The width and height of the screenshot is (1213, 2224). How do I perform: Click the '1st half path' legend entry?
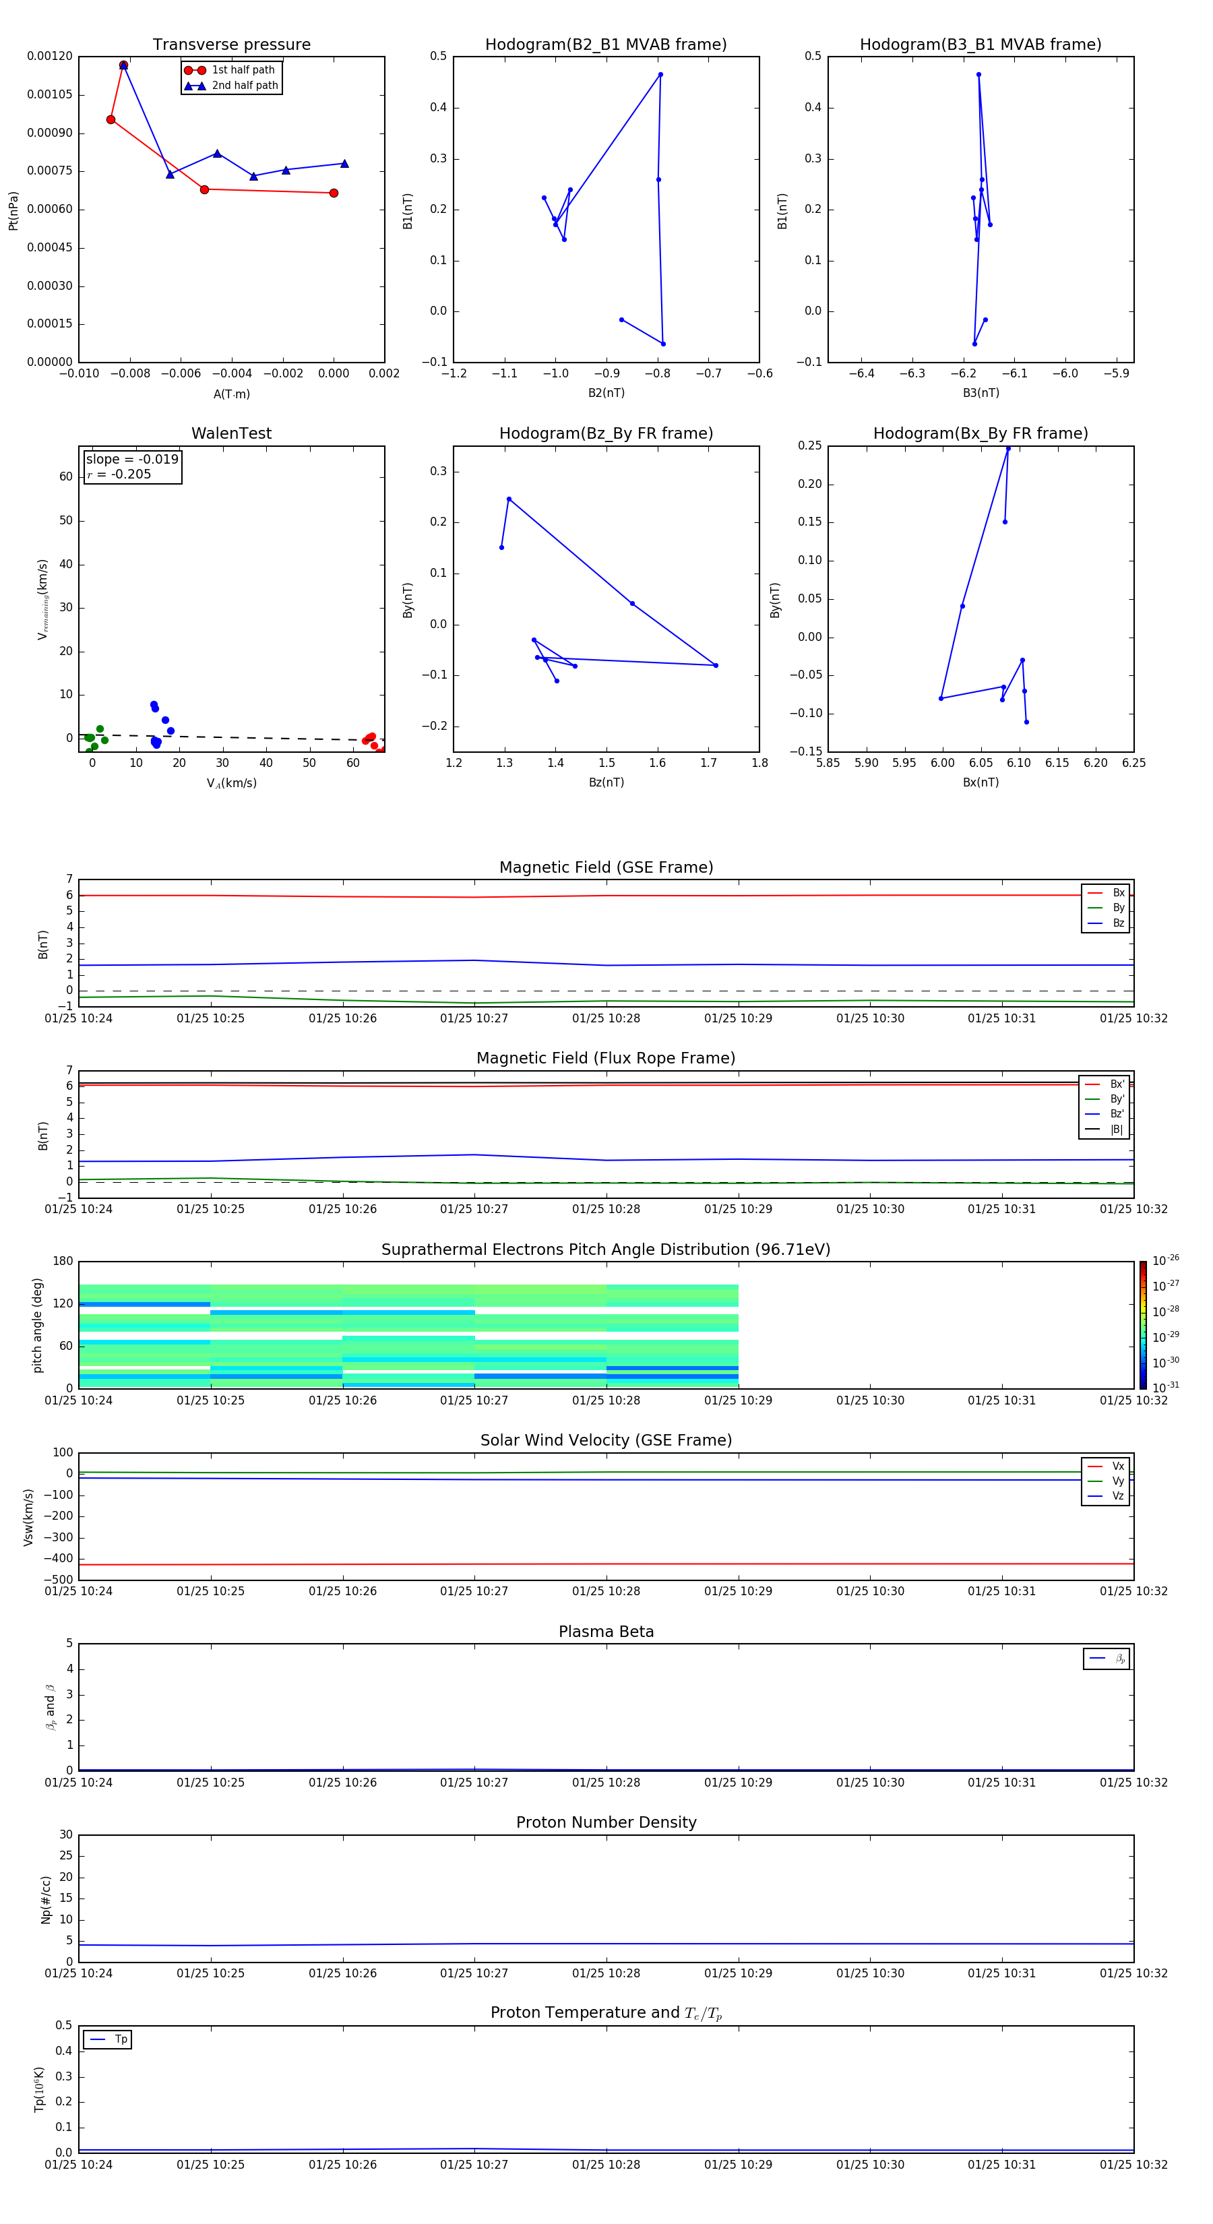click(x=230, y=70)
